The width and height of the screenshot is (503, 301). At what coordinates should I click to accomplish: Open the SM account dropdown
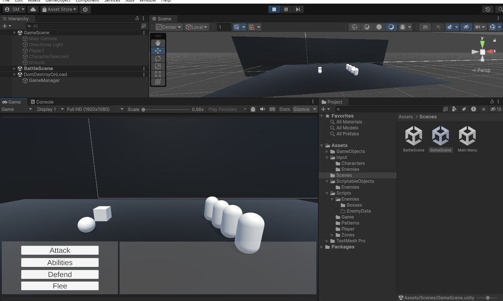(x=15, y=9)
